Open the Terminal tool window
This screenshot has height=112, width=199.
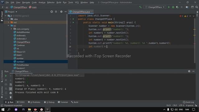point(63,102)
